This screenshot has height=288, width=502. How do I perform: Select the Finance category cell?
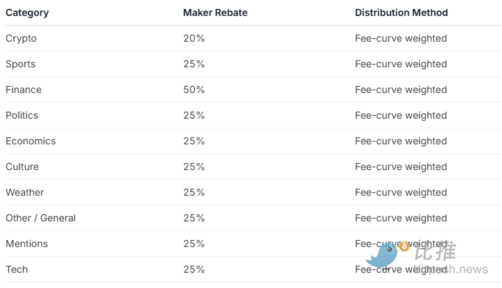24,90
